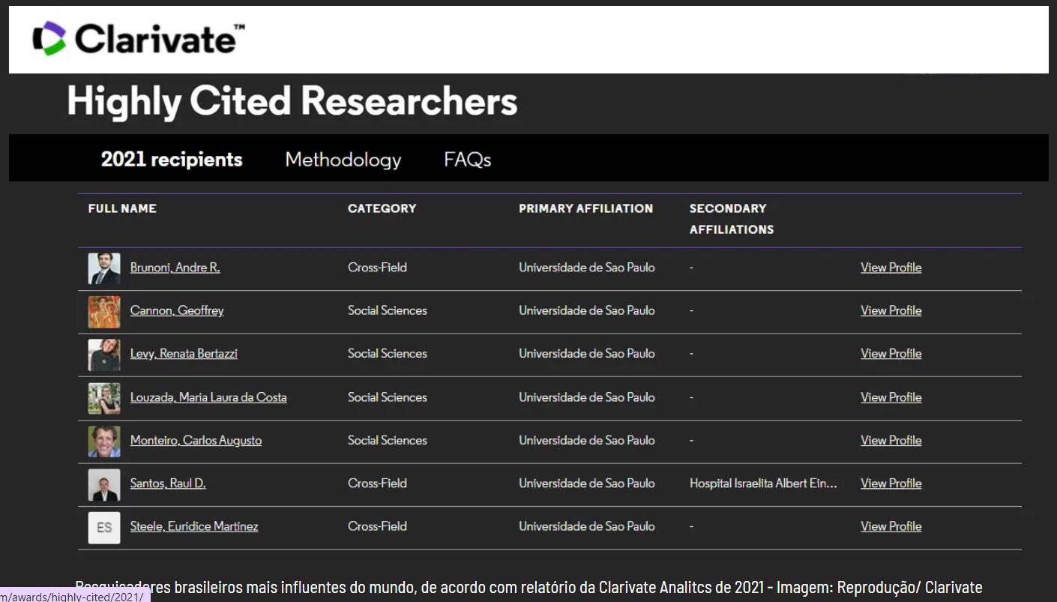Click Raul D. Santos's profile photo
This screenshot has width=1057, height=602.
point(104,485)
